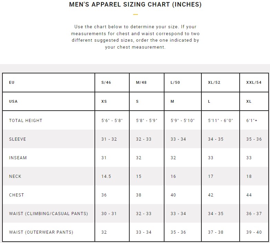
Task: Click the USA row label
Action: [13, 101]
